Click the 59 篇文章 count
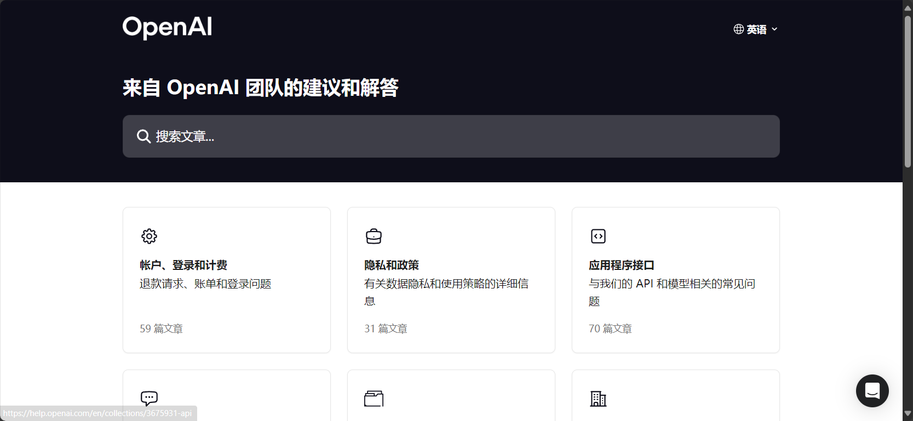913x421 pixels. (x=161, y=328)
